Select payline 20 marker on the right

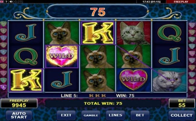(192, 39)
